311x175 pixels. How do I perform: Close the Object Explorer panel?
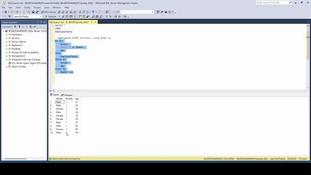coord(45,22)
